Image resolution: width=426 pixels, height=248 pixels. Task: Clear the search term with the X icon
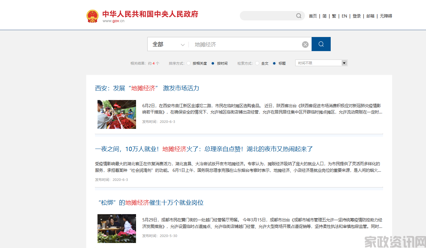(x=305, y=44)
